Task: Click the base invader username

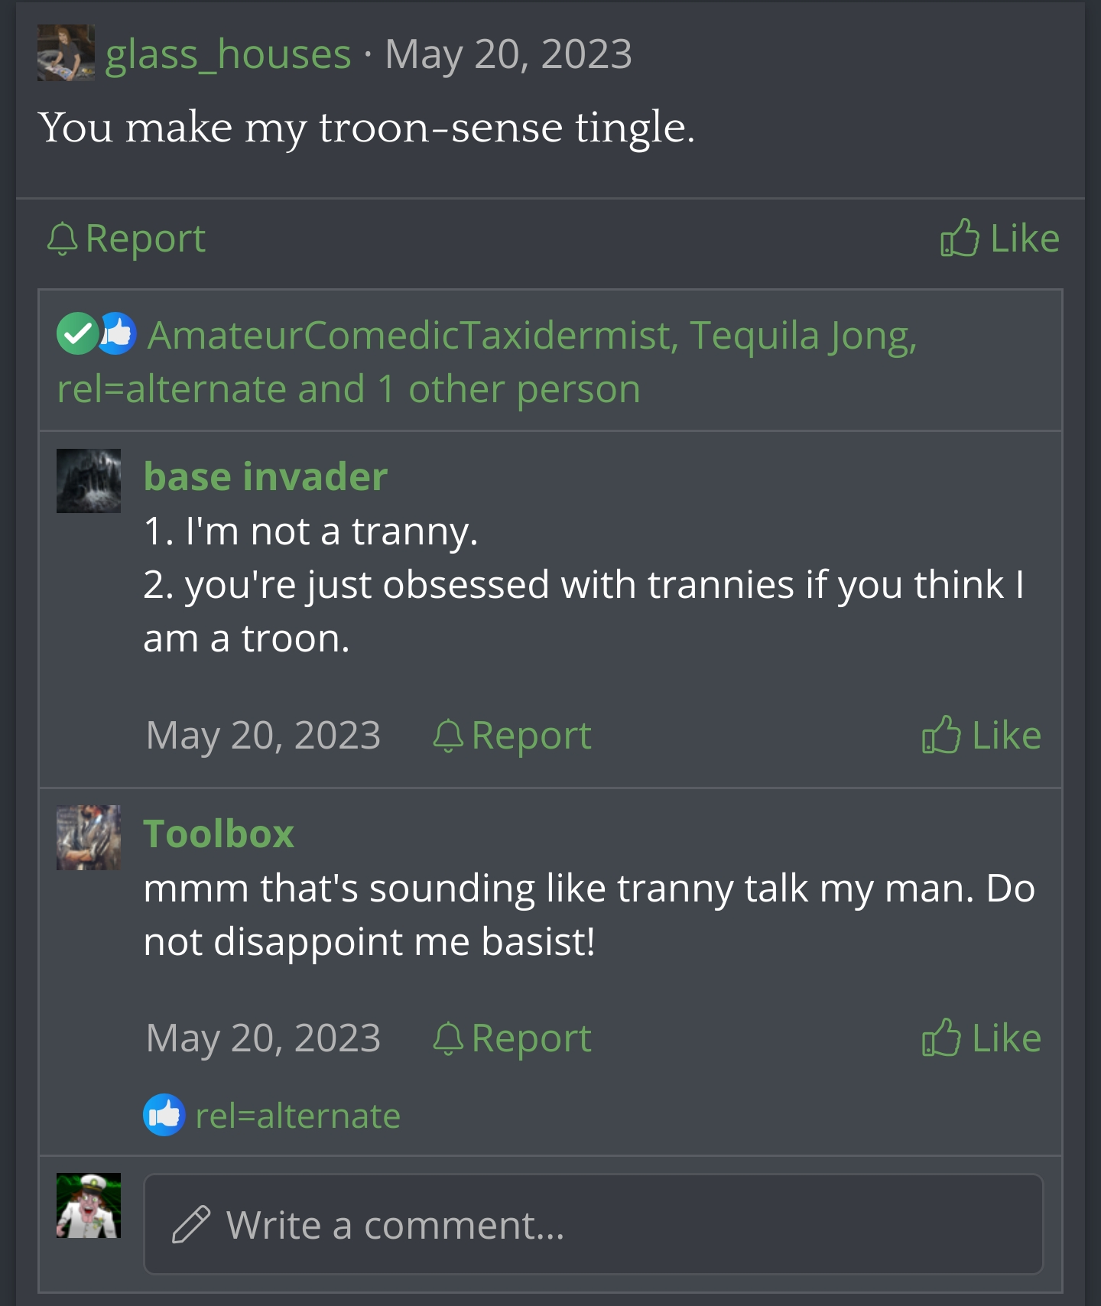Action: click(265, 476)
